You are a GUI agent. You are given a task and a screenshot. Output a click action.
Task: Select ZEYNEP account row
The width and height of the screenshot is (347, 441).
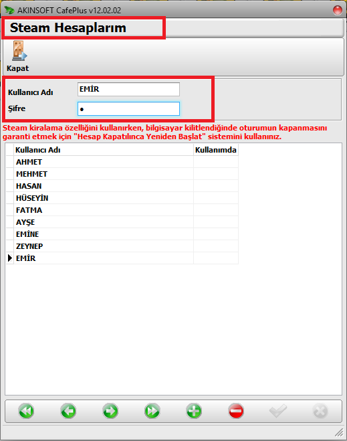[x=122, y=246]
